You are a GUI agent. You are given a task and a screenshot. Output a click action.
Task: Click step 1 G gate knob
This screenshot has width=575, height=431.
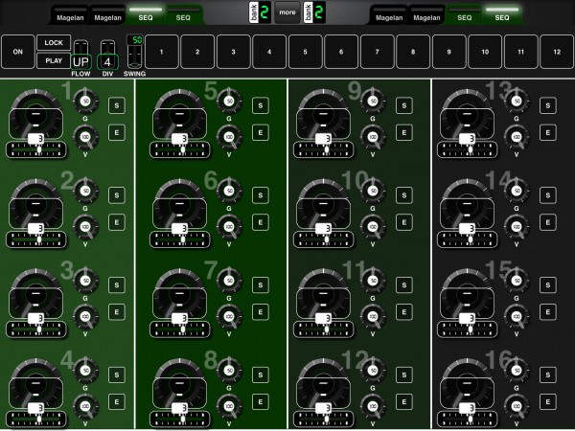click(x=85, y=101)
